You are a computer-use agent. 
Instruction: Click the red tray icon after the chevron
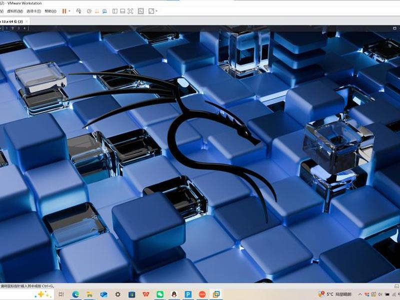(x=367, y=294)
